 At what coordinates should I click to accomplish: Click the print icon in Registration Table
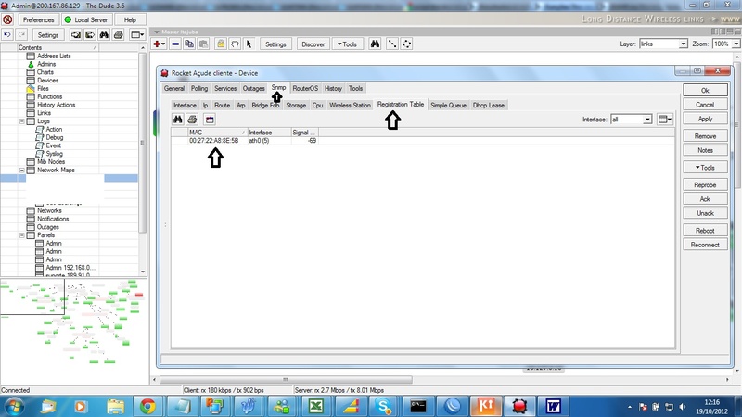[192, 120]
